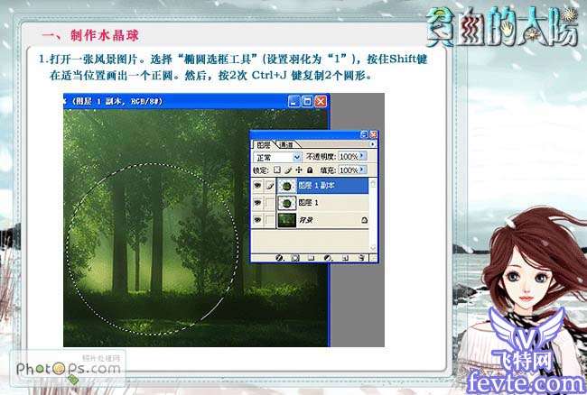Click the heading 一、制作水晶球
The image size is (587, 395).
90,36
